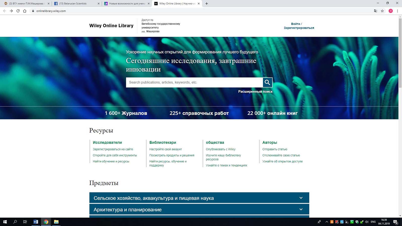Click Зарегистрироваться на сайте link
The image size is (402, 226).
pyautogui.click(x=113, y=149)
